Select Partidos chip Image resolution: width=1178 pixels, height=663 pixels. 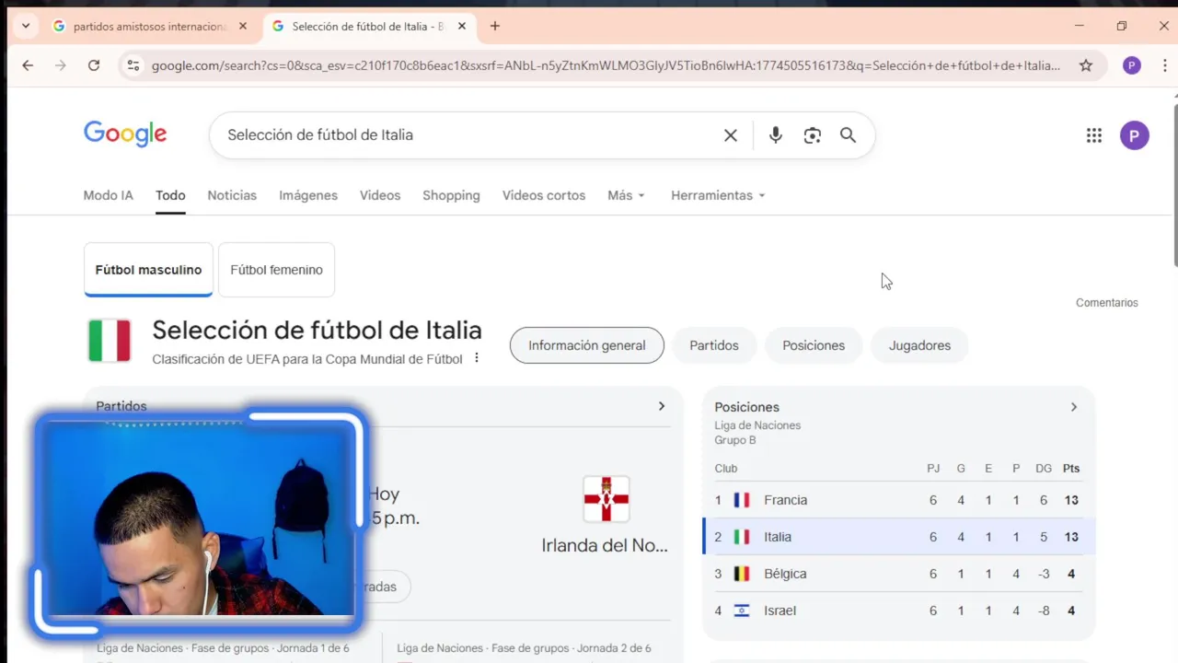714,345
